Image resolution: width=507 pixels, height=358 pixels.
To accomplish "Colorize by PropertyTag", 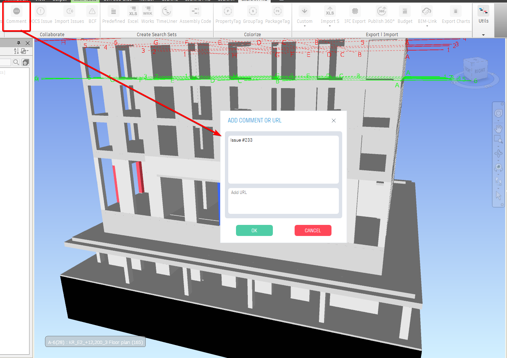I will tap(228, 15).
